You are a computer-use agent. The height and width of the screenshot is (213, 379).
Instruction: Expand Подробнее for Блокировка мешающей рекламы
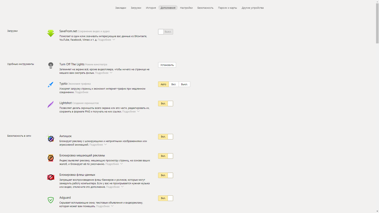(114, 164)
